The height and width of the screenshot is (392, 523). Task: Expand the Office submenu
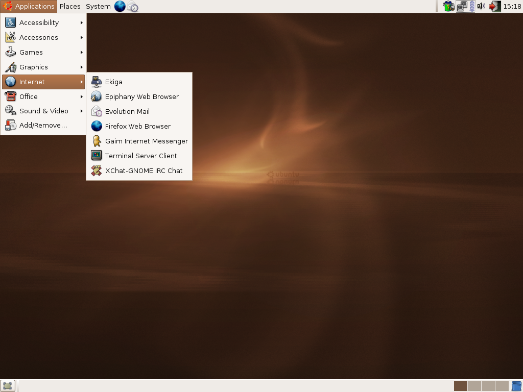tap(43, 96)
